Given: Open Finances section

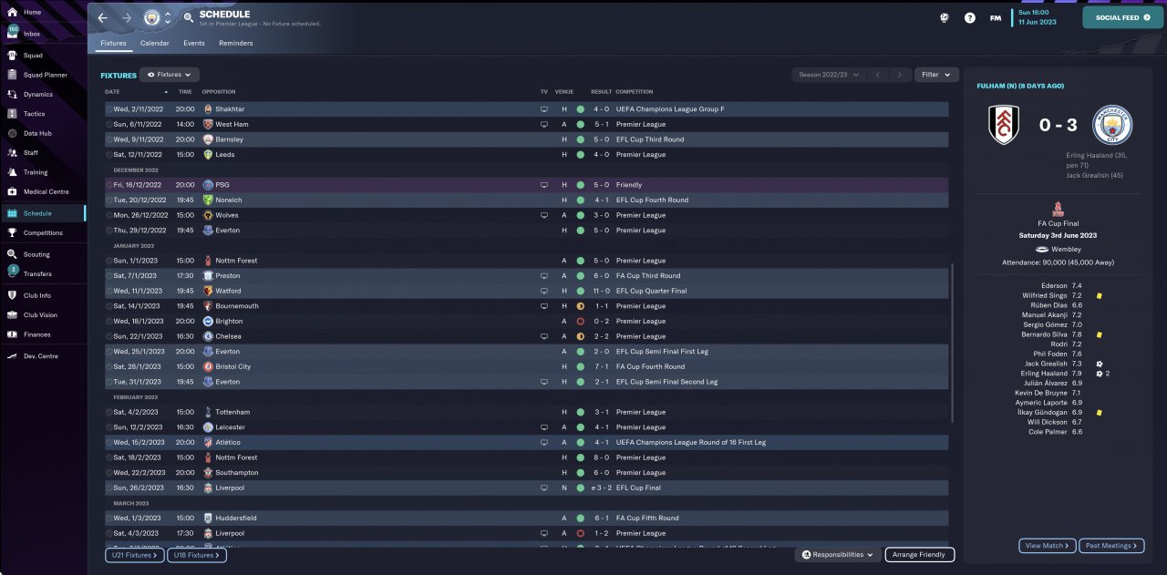Looking at the screenshot, I should tap(36, 334).
